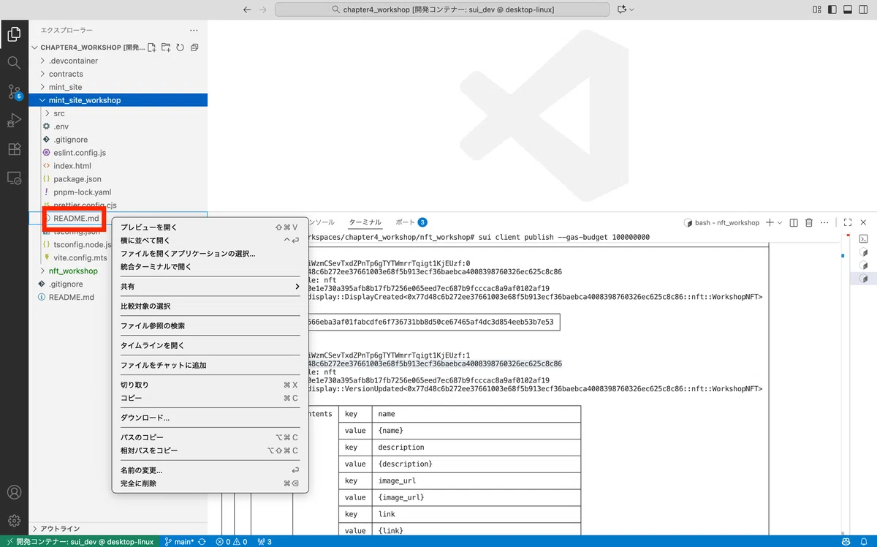The width and height of the screenshot is (877, 547).
Task: Refresh the Explorer file tree
Action: click(180, 48)
